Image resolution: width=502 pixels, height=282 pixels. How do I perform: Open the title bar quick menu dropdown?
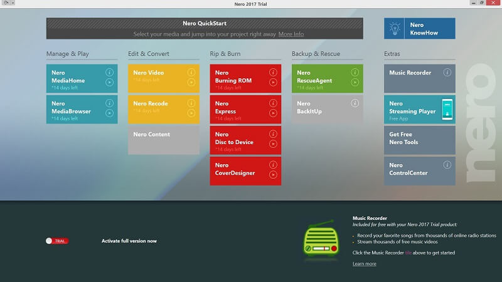(x=13, y=3)
